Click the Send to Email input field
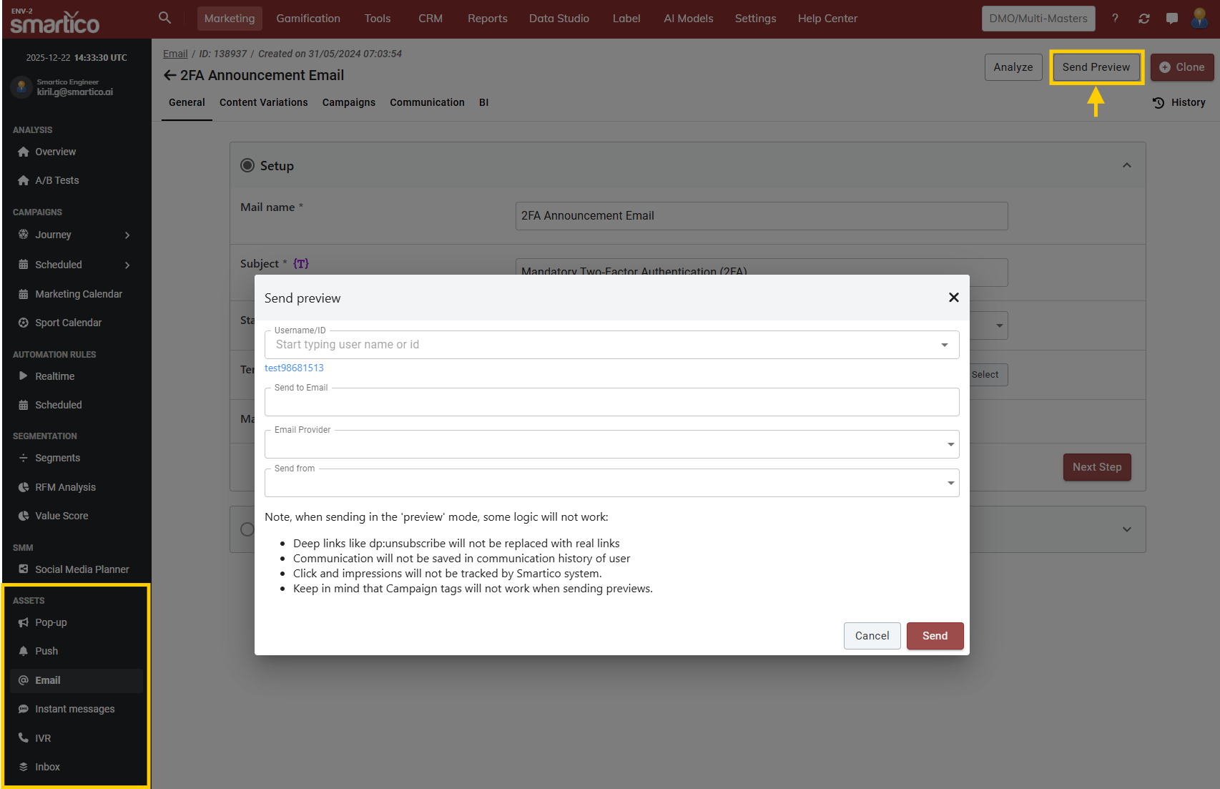Screen dimensions: 1220x789 point(611,403)
